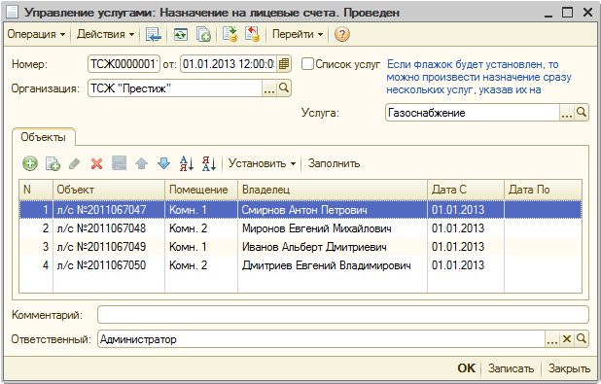Screen dimensions: 601x384
Task: Click the Дата По column header
Action: click(543, 190)
